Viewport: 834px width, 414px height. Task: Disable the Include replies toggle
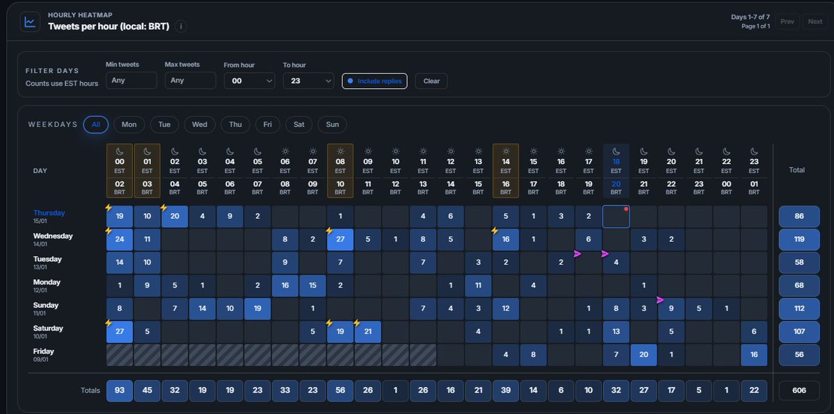[373, 81]
